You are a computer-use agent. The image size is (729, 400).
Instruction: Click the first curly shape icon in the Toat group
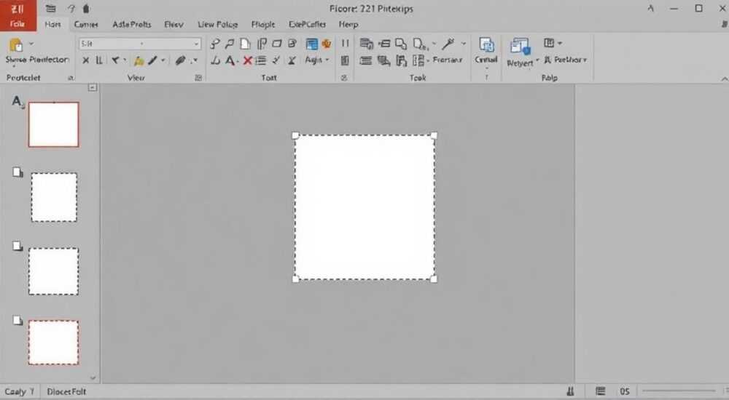click(x=214, y=44)
